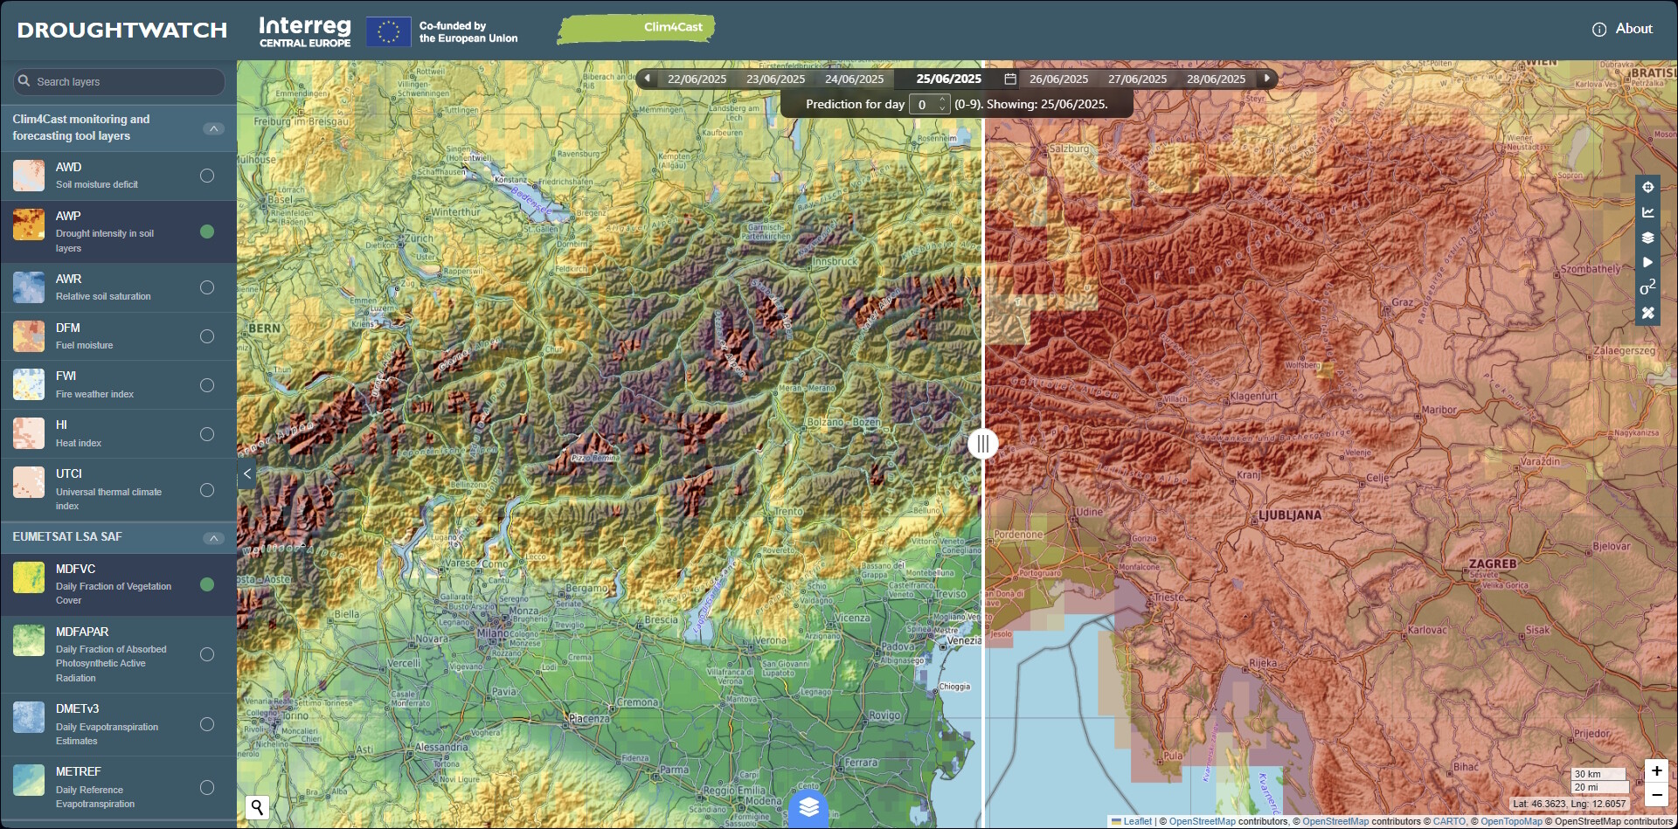Select the 23/06/2025 date
1678x829 pixels.
(775, 79)
